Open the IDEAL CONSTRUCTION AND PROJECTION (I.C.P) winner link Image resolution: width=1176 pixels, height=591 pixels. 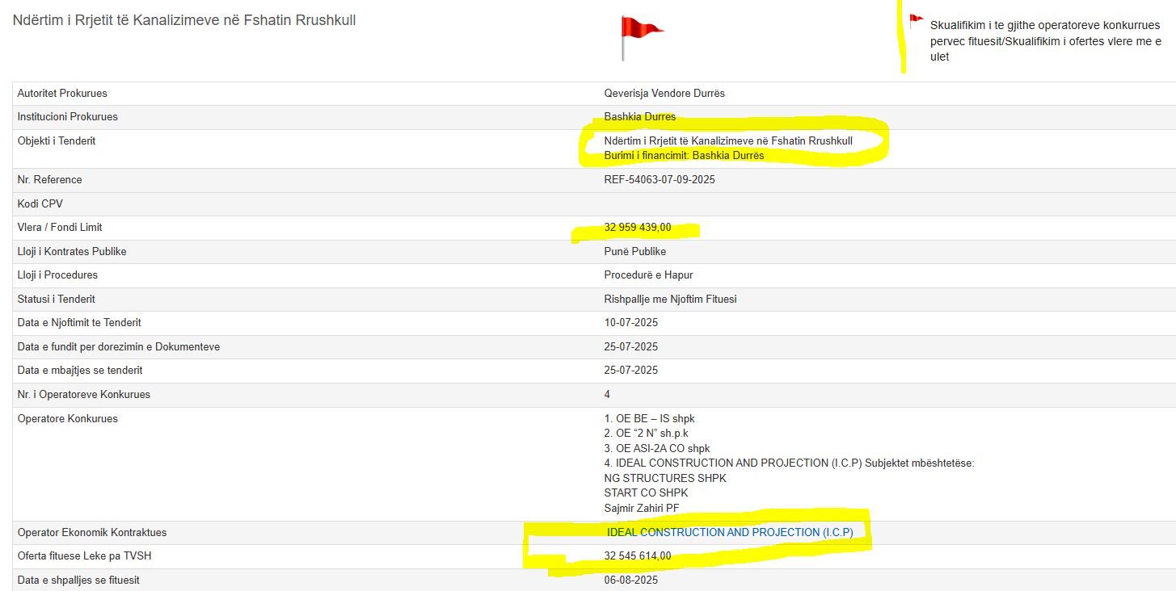click(x=730, y=533)
